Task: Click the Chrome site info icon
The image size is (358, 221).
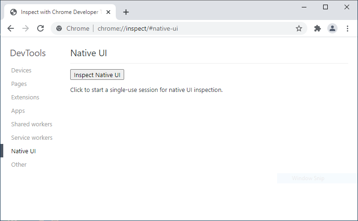Action: coord(59,28)
